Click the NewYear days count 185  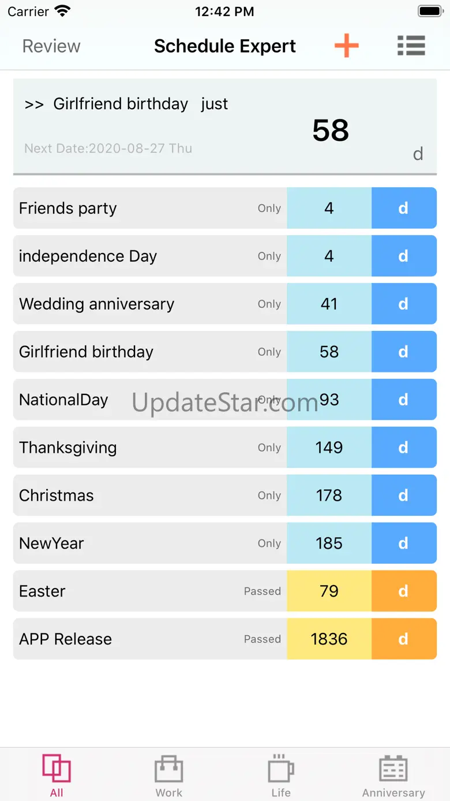click(329, 543)
